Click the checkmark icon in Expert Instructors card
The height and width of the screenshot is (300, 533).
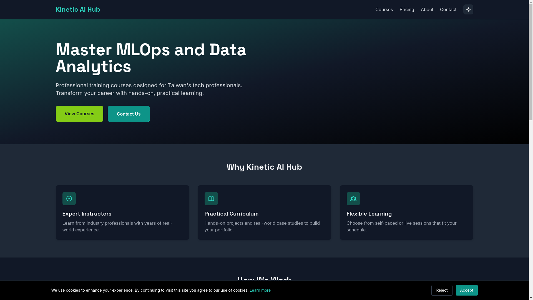(x=69, y=199)
